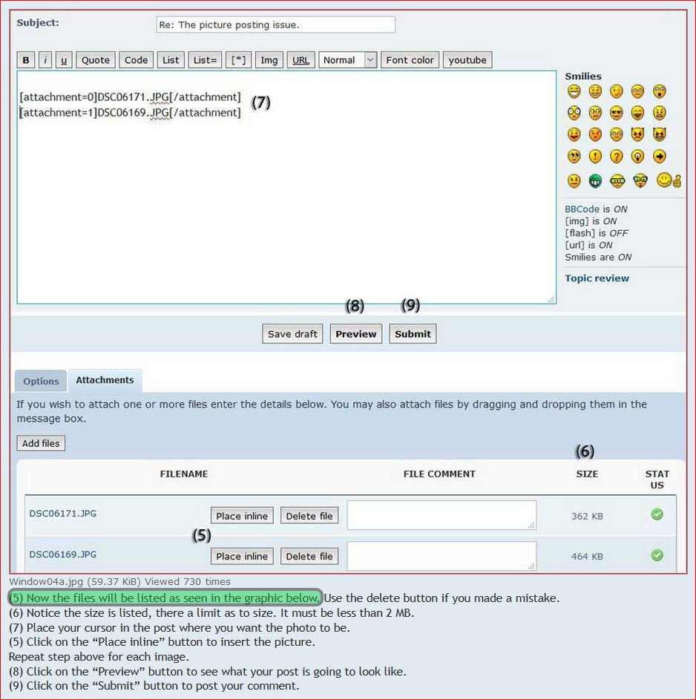Insert the grinning horned devil smiley
The image size is (696, 700).
pyautogui.click(x=659, y=134)
